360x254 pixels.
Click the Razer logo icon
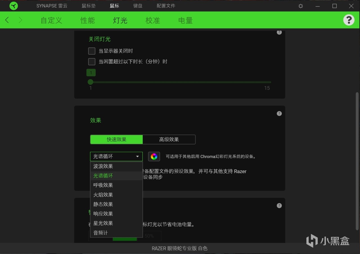(x=13, y=6)
